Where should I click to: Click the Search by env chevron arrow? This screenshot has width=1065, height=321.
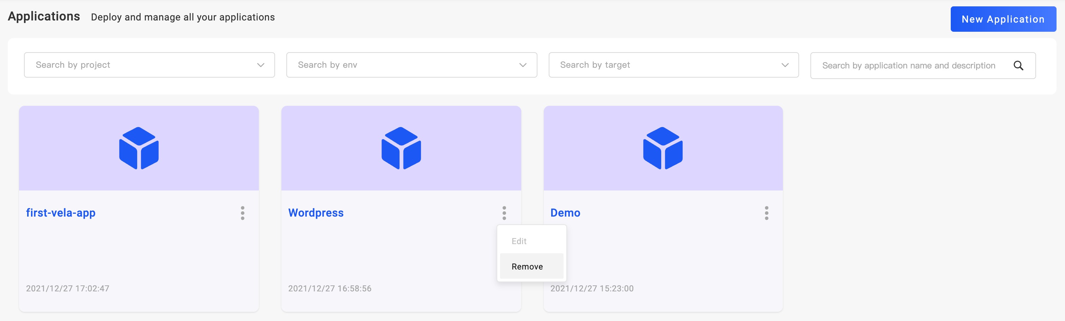(523, 65)
